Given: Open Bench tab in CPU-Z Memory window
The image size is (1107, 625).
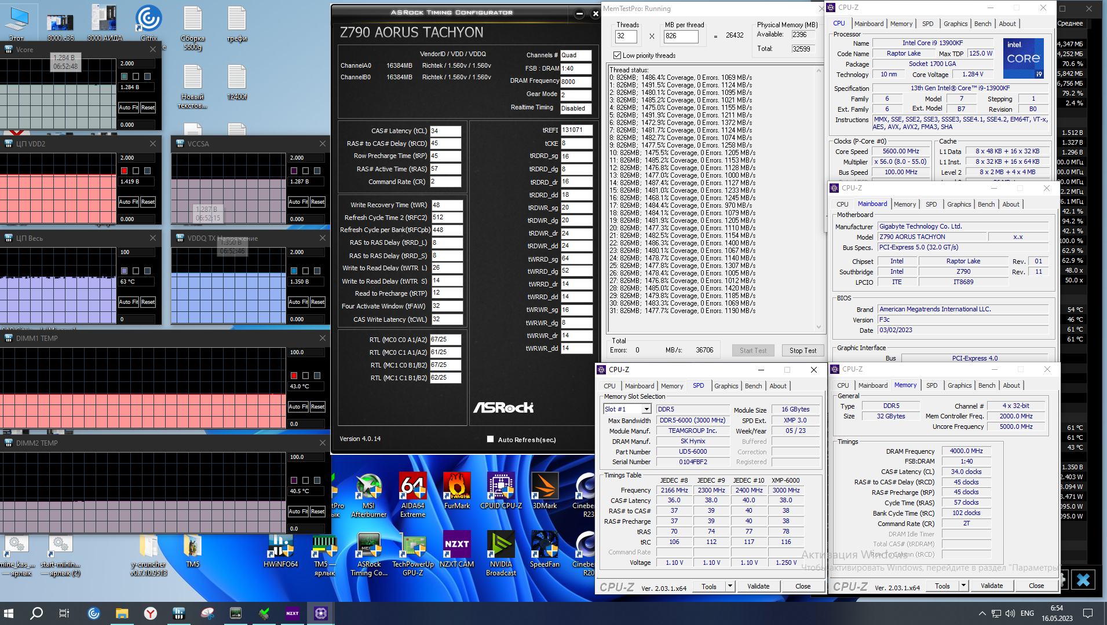Looking at the screenshot, I should (987, 385).
